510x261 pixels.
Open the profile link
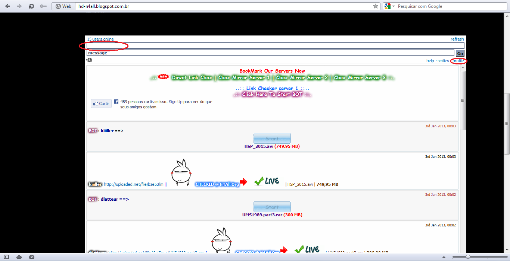(x=458, y=61)
